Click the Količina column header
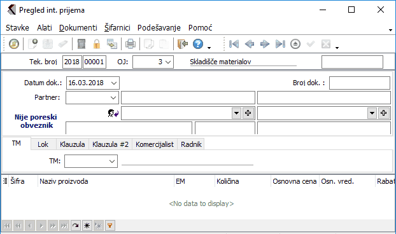 click(x=243, y=181)
